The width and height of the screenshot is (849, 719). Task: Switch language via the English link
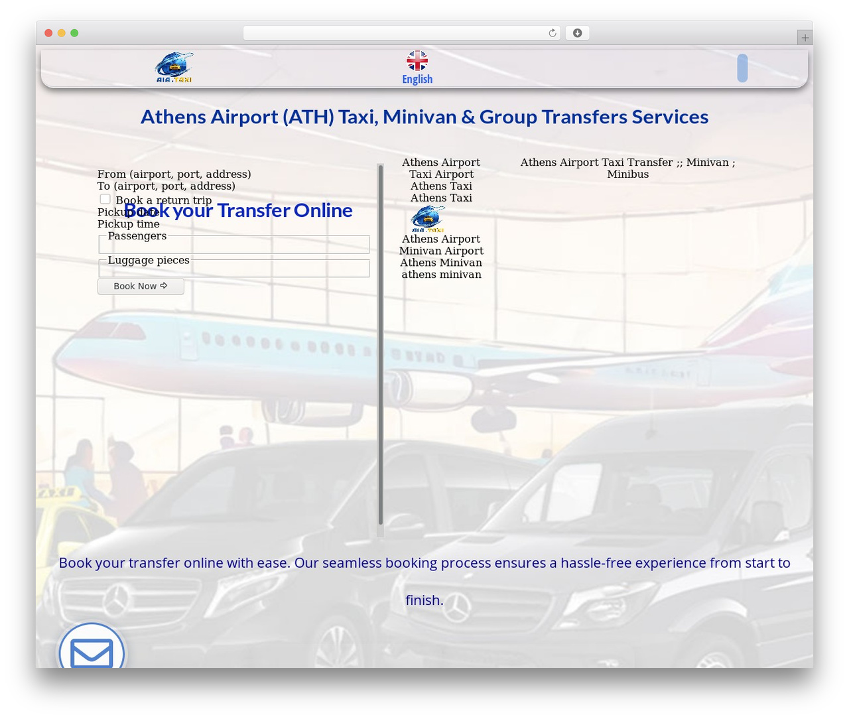click(x=417, y=80)
